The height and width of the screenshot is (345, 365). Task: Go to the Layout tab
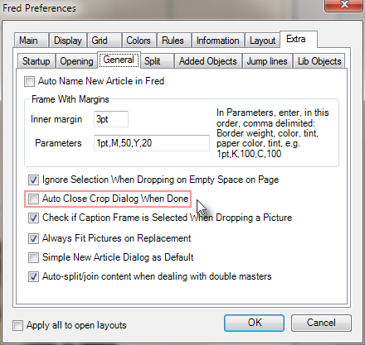[262, 41]
